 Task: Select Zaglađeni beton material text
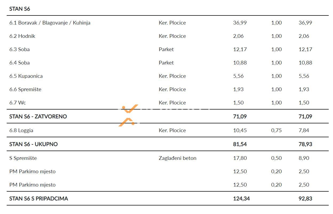pyautogui.click(x=177, y=158)
